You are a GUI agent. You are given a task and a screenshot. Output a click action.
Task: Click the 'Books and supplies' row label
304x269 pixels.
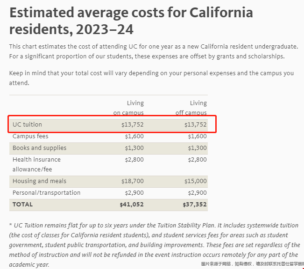39,148
